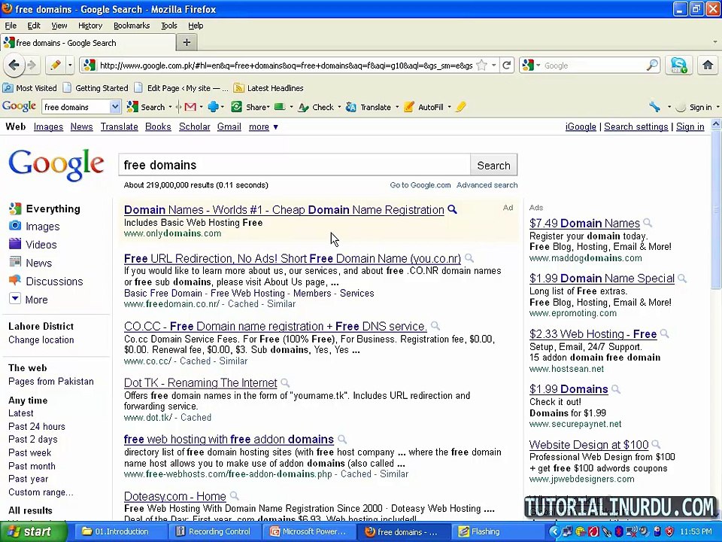Screen dimensions: 722x542
Task: Open the Search settings link
Action: click(x=636, y=126)
